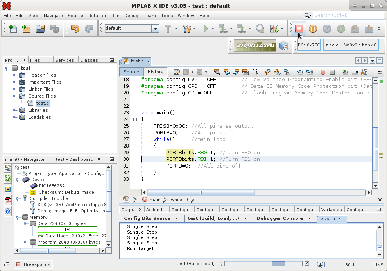Click the Build Project hammer icon
The height and width of the screenshot is (271, 387).
(168, 29)
